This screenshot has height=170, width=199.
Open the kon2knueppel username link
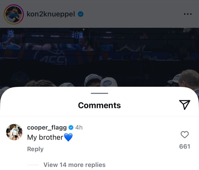51,14
